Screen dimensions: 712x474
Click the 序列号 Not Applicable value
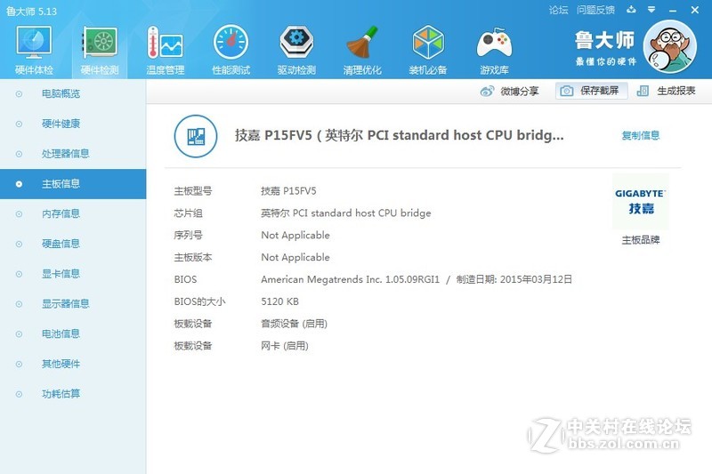(295, 236)
